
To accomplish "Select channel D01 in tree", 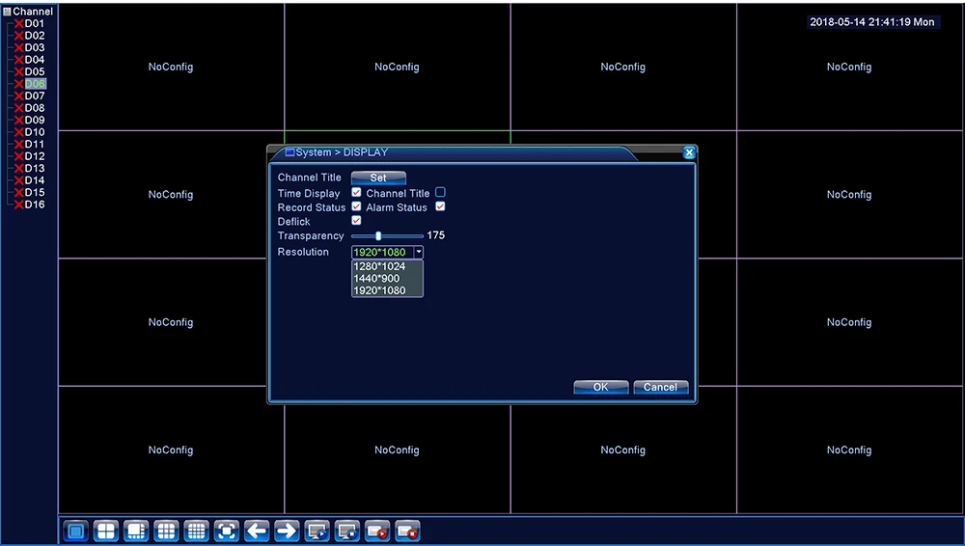I will click(35, 23).
